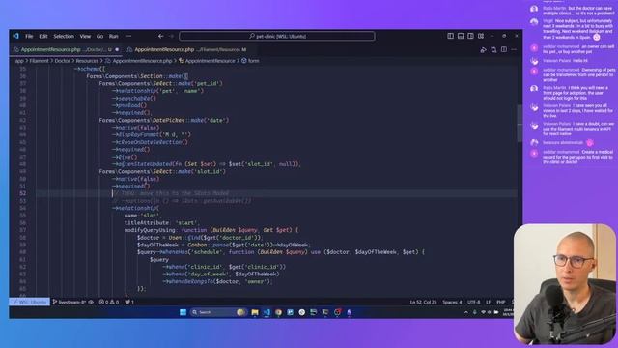Click the $dayOfTheWeek Carbon::parse line

click(223, 245)
